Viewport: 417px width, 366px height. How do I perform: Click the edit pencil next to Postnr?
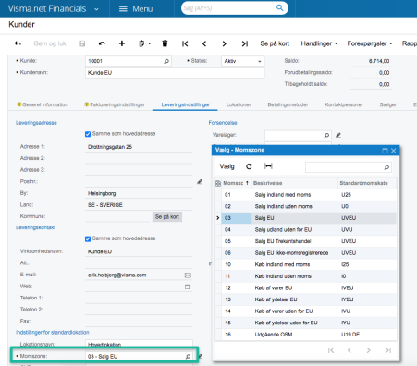point(200,182)
